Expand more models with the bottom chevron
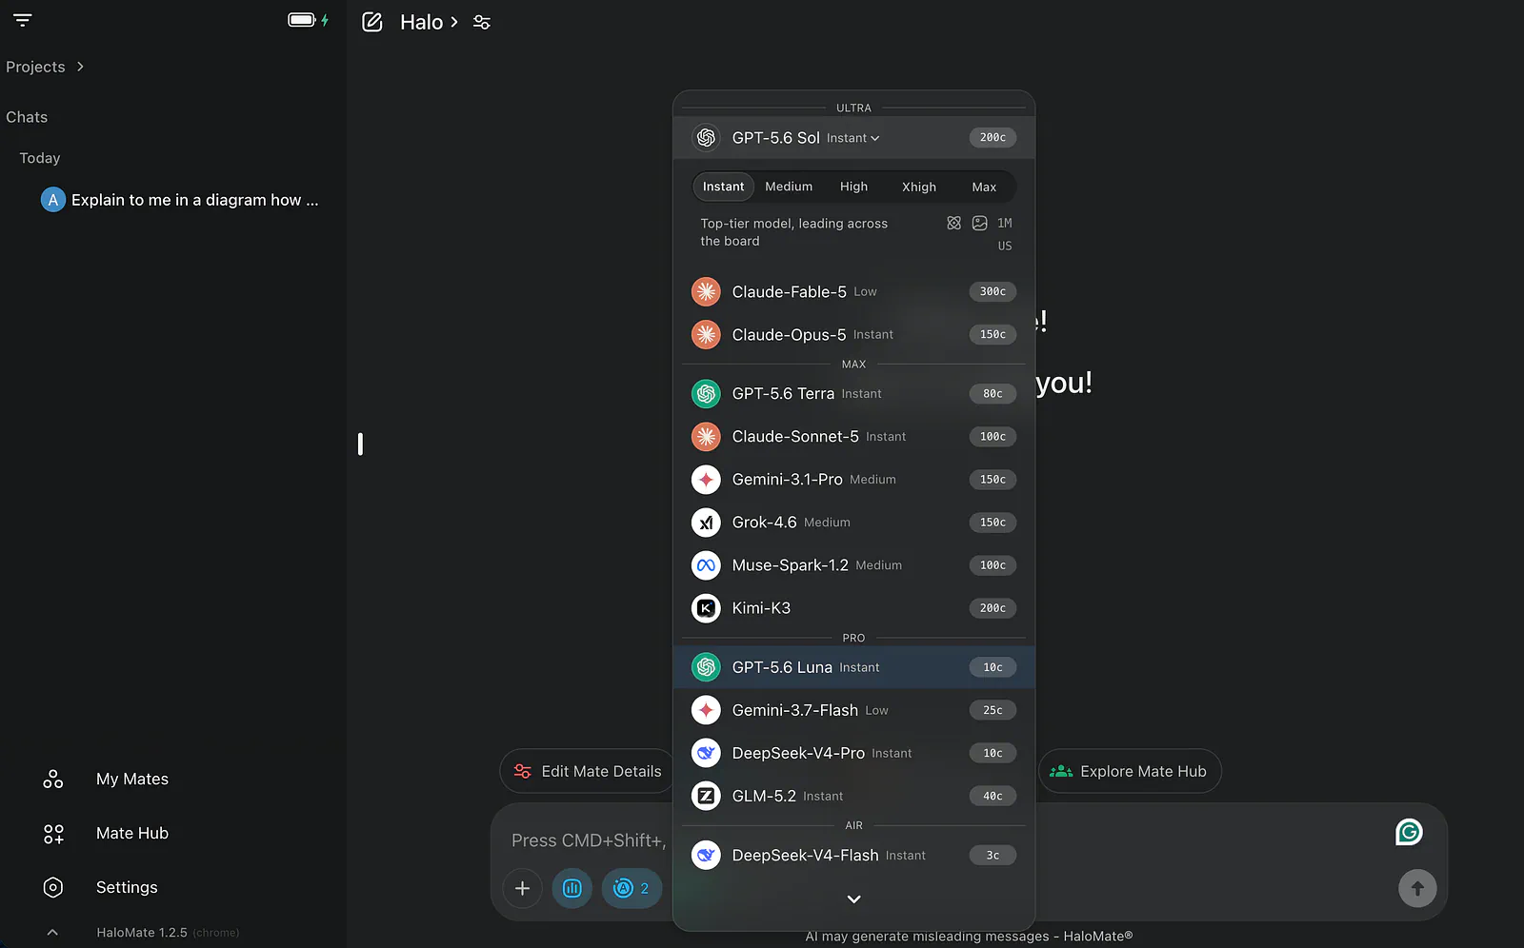 click(x=854, y=899)
